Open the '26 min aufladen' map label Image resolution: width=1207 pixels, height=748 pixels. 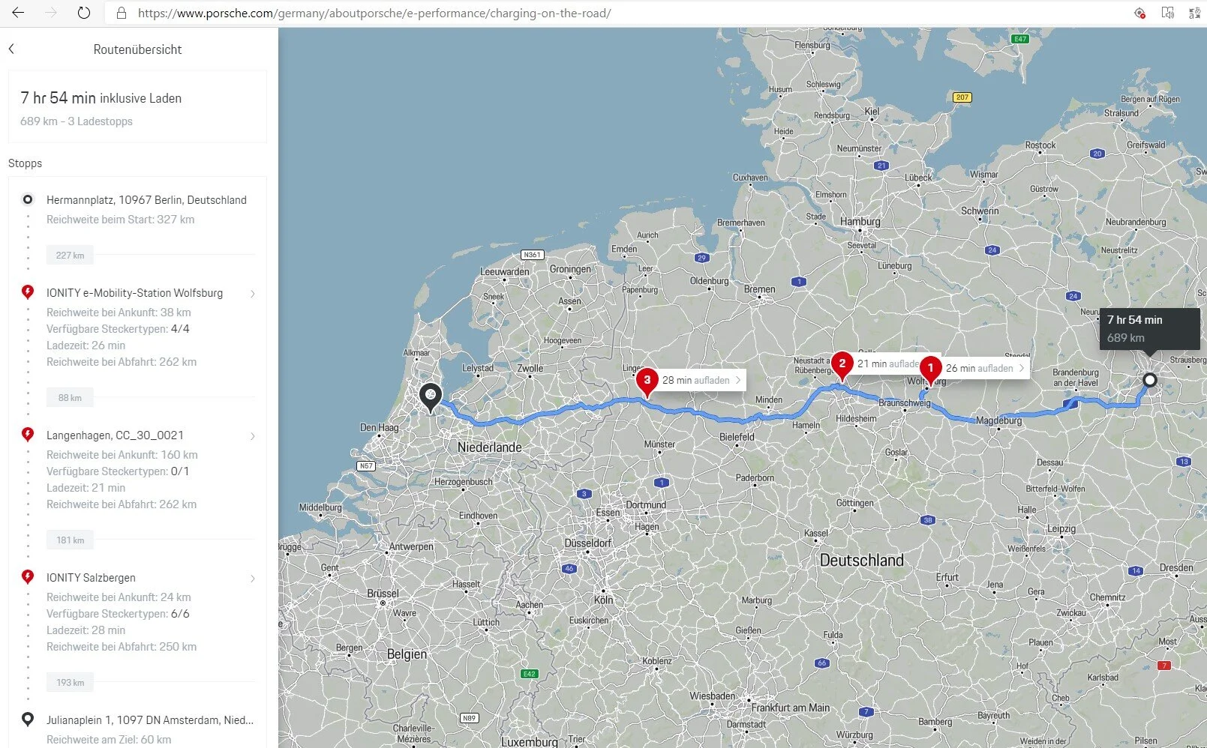coord(985,368)
